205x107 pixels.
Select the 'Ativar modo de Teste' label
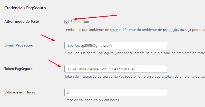[22, 21]
